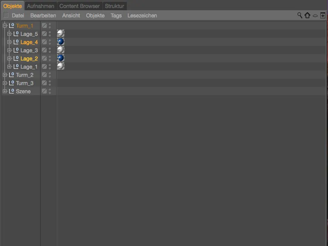
Task: Click the grip dots icon left of Datei
Action: coord(6,15)
